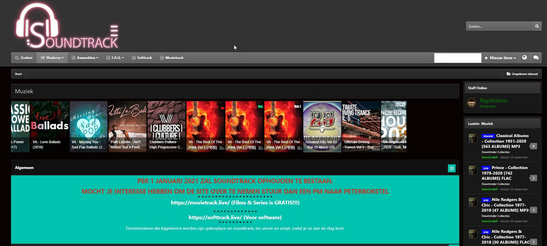The height and width of the screenshot is (246, 547).
Task: Follow the https://movietrack.live/ link
Action: pyautogui.click(x=200, y=202)
